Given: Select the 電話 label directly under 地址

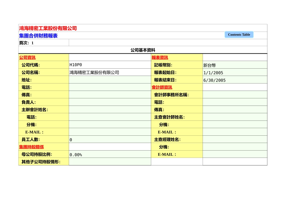Looking at the screenshot, I should point(26,87).
